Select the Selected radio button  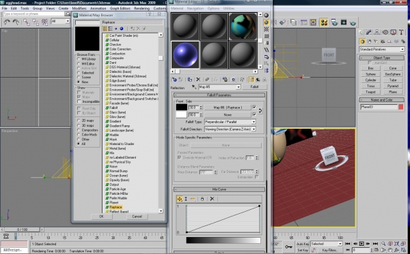(x=79, y=73)
